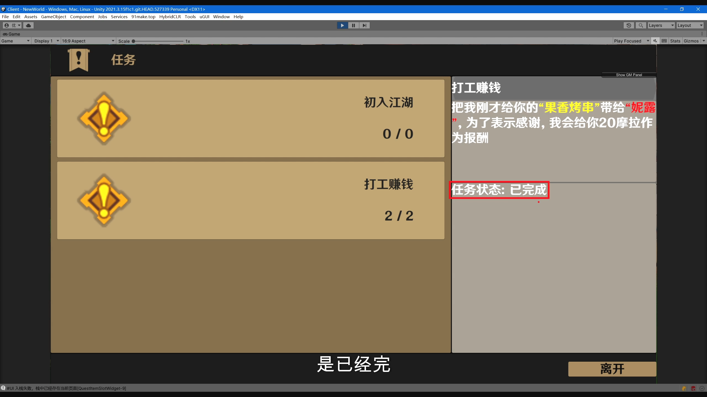Open the Layout dropdown
The image size is (707, 397).
[x=690, y=25]
